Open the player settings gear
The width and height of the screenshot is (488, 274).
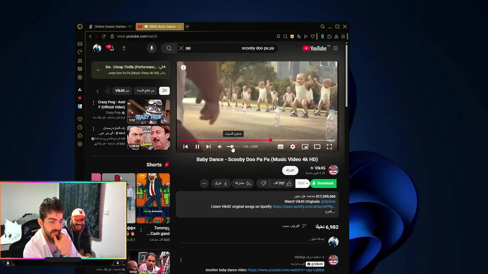293,147
